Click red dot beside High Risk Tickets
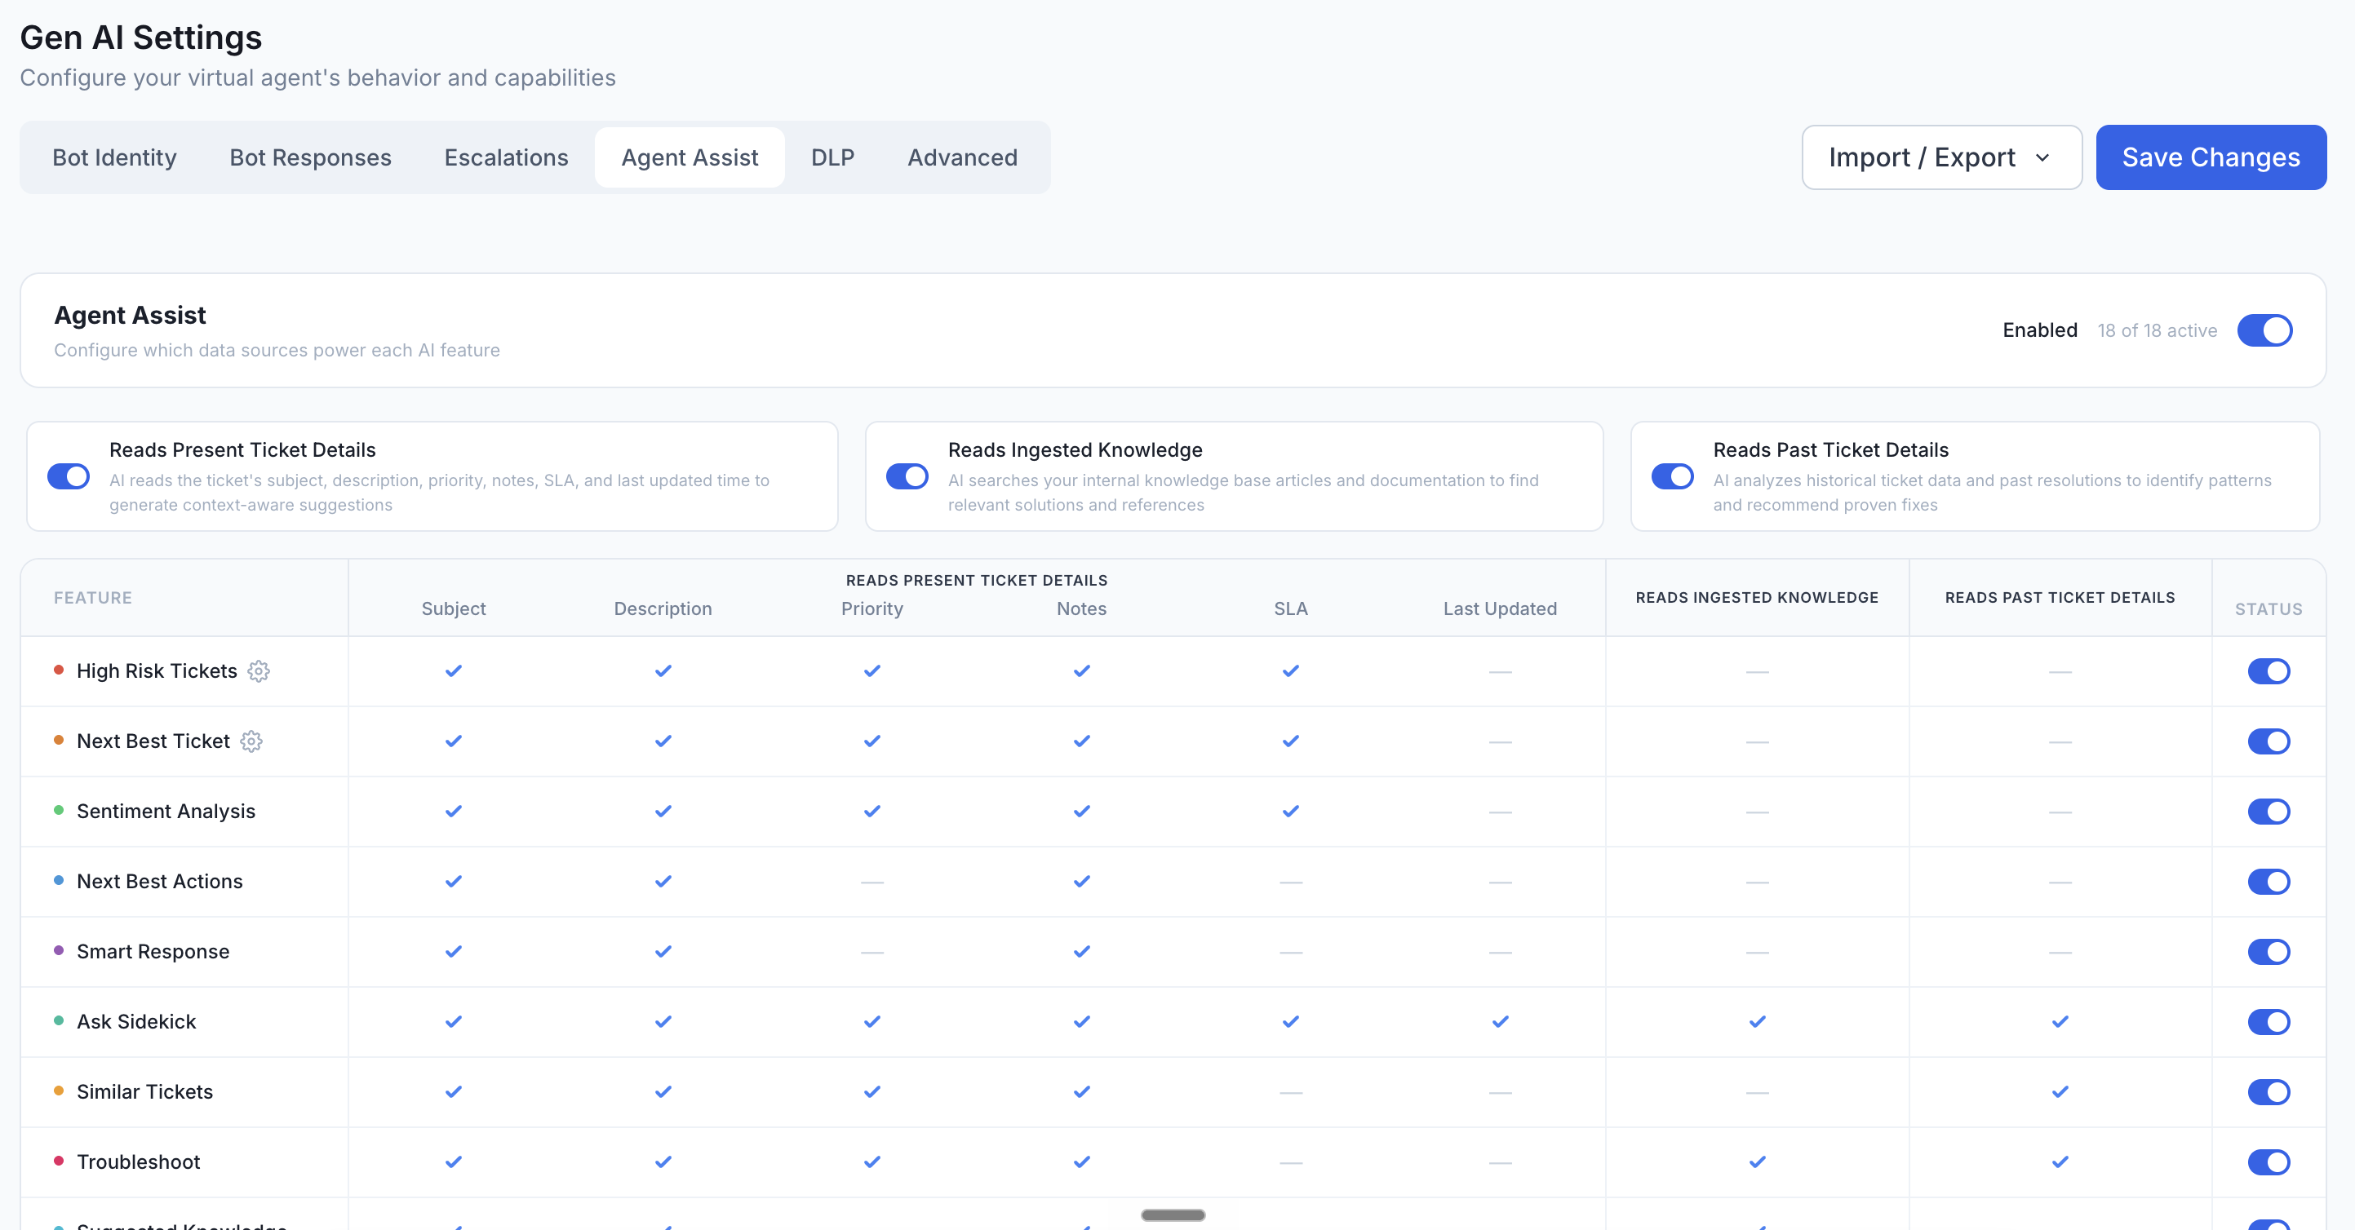The width and height of the screenshot is (2355, 1230). pyautogui.click(x=59, y=670)
